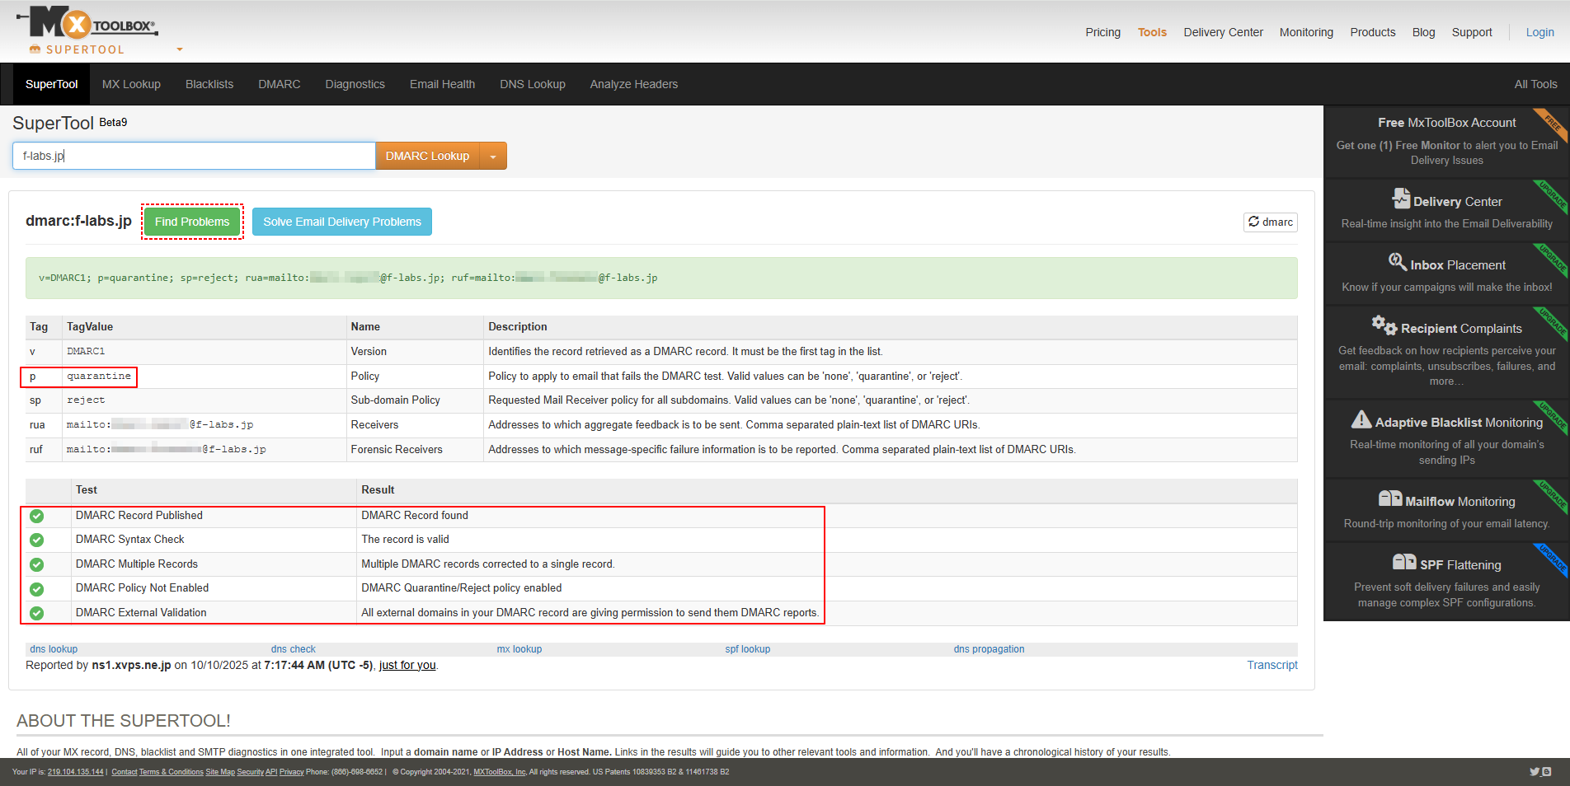
Task: Click the Twitter icon in footer
Action: (1535, 772)
